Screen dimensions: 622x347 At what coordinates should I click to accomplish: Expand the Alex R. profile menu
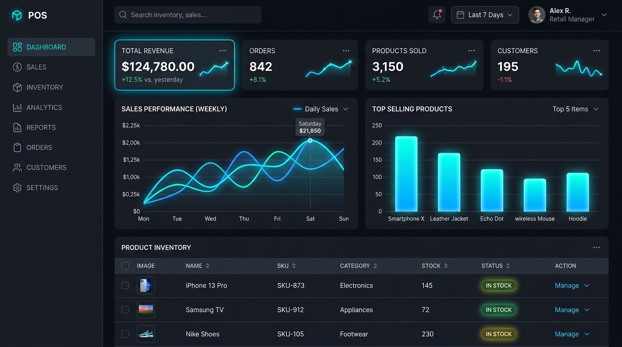tap(604, 15)
